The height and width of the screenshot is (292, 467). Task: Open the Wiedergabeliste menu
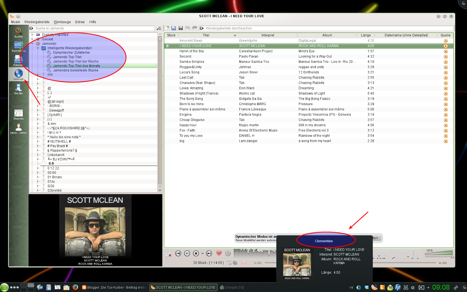point(37,22)
